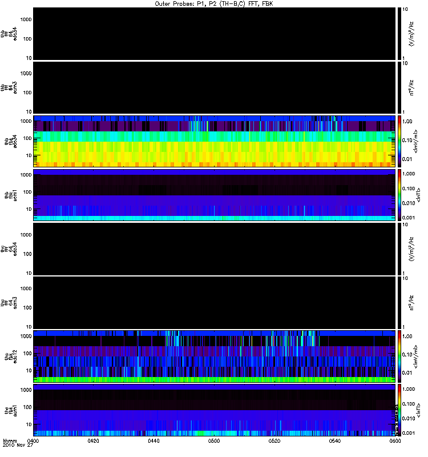Click the rainbow color bar beside thb fbk scm1

tap(399, 195)
